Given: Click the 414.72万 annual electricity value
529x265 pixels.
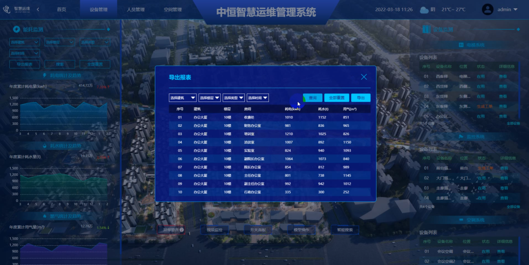Looking at the screenshot, I should coord(85,86).
